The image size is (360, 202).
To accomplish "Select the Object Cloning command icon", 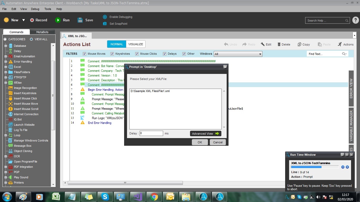I will click(x=11, y=151).
